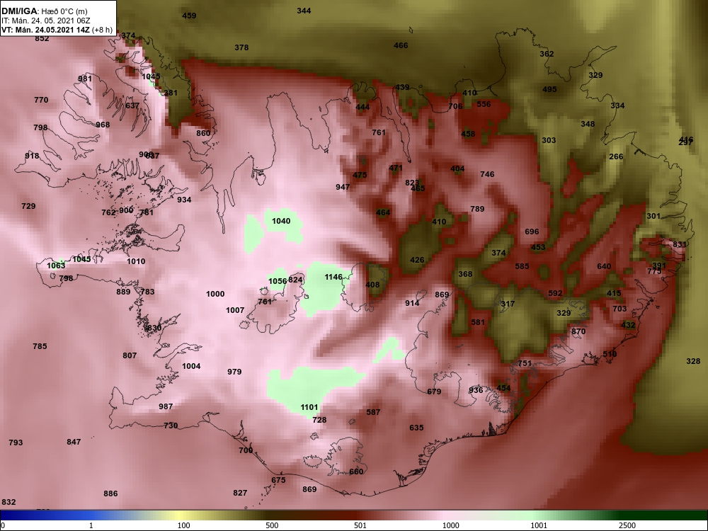Click the map value 730
This screenshot has height=531, width=708.
click(x=171, y=426)
